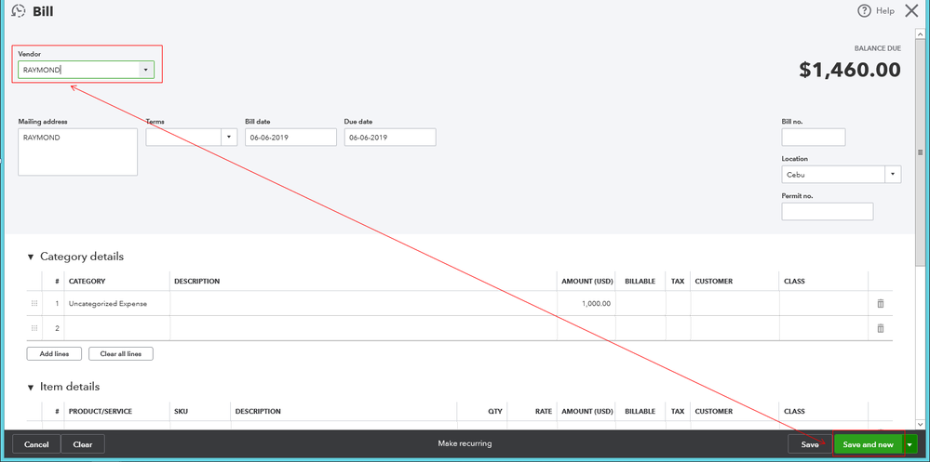Open the Location dropdown showing Cebu

(x=893, y=174)
